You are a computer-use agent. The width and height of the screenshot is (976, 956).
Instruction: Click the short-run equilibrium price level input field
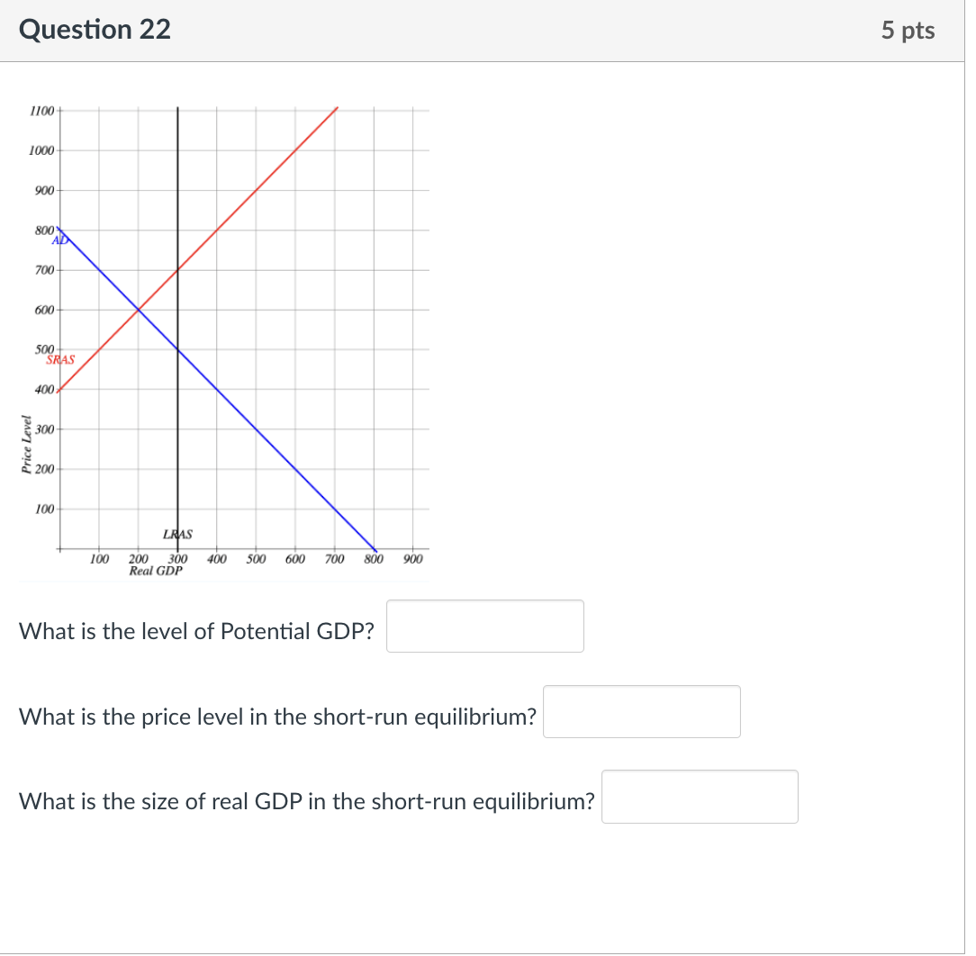641,711
